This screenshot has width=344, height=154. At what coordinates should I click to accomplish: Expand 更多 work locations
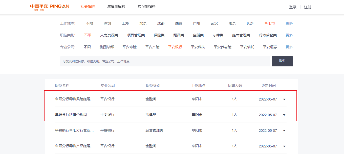pos(289,23)
